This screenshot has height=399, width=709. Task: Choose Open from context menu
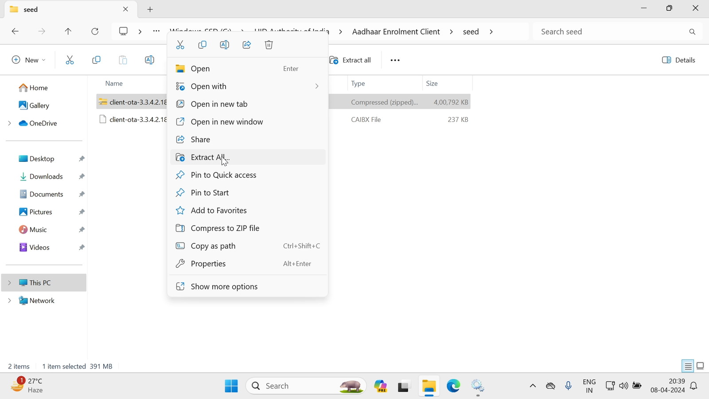coord(248,68)
